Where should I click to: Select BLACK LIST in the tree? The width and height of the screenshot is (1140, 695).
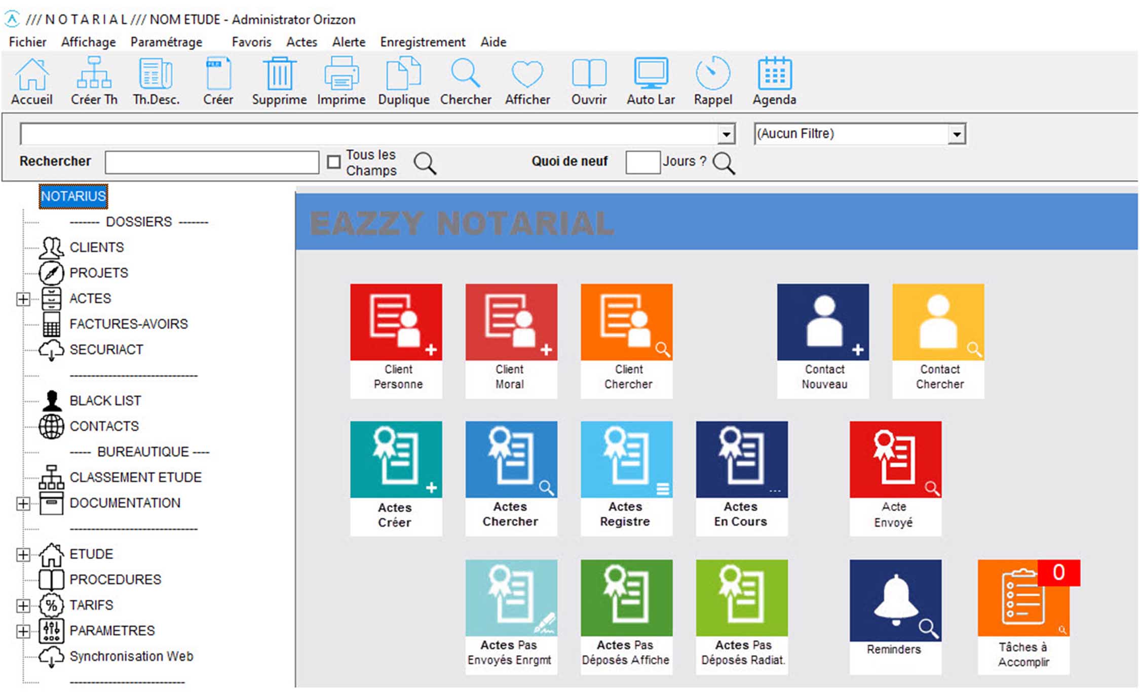click(105, 400)
